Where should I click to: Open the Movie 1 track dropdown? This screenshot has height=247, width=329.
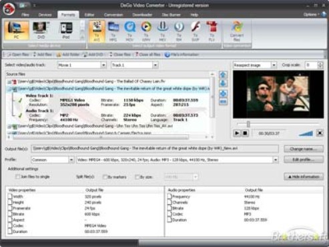[x=103, y=65]
